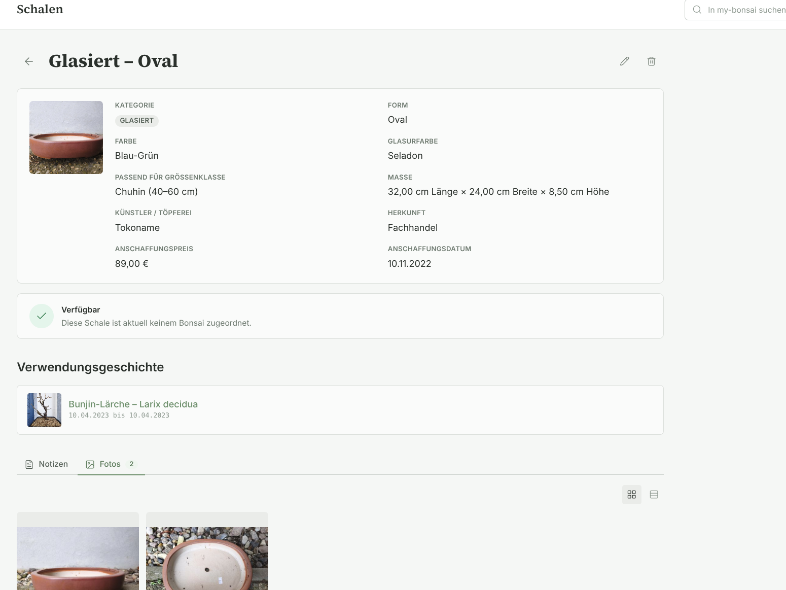786x590 pixels.
Task: Toggle the GLASIERT category badge
Action: click(136, 121)
